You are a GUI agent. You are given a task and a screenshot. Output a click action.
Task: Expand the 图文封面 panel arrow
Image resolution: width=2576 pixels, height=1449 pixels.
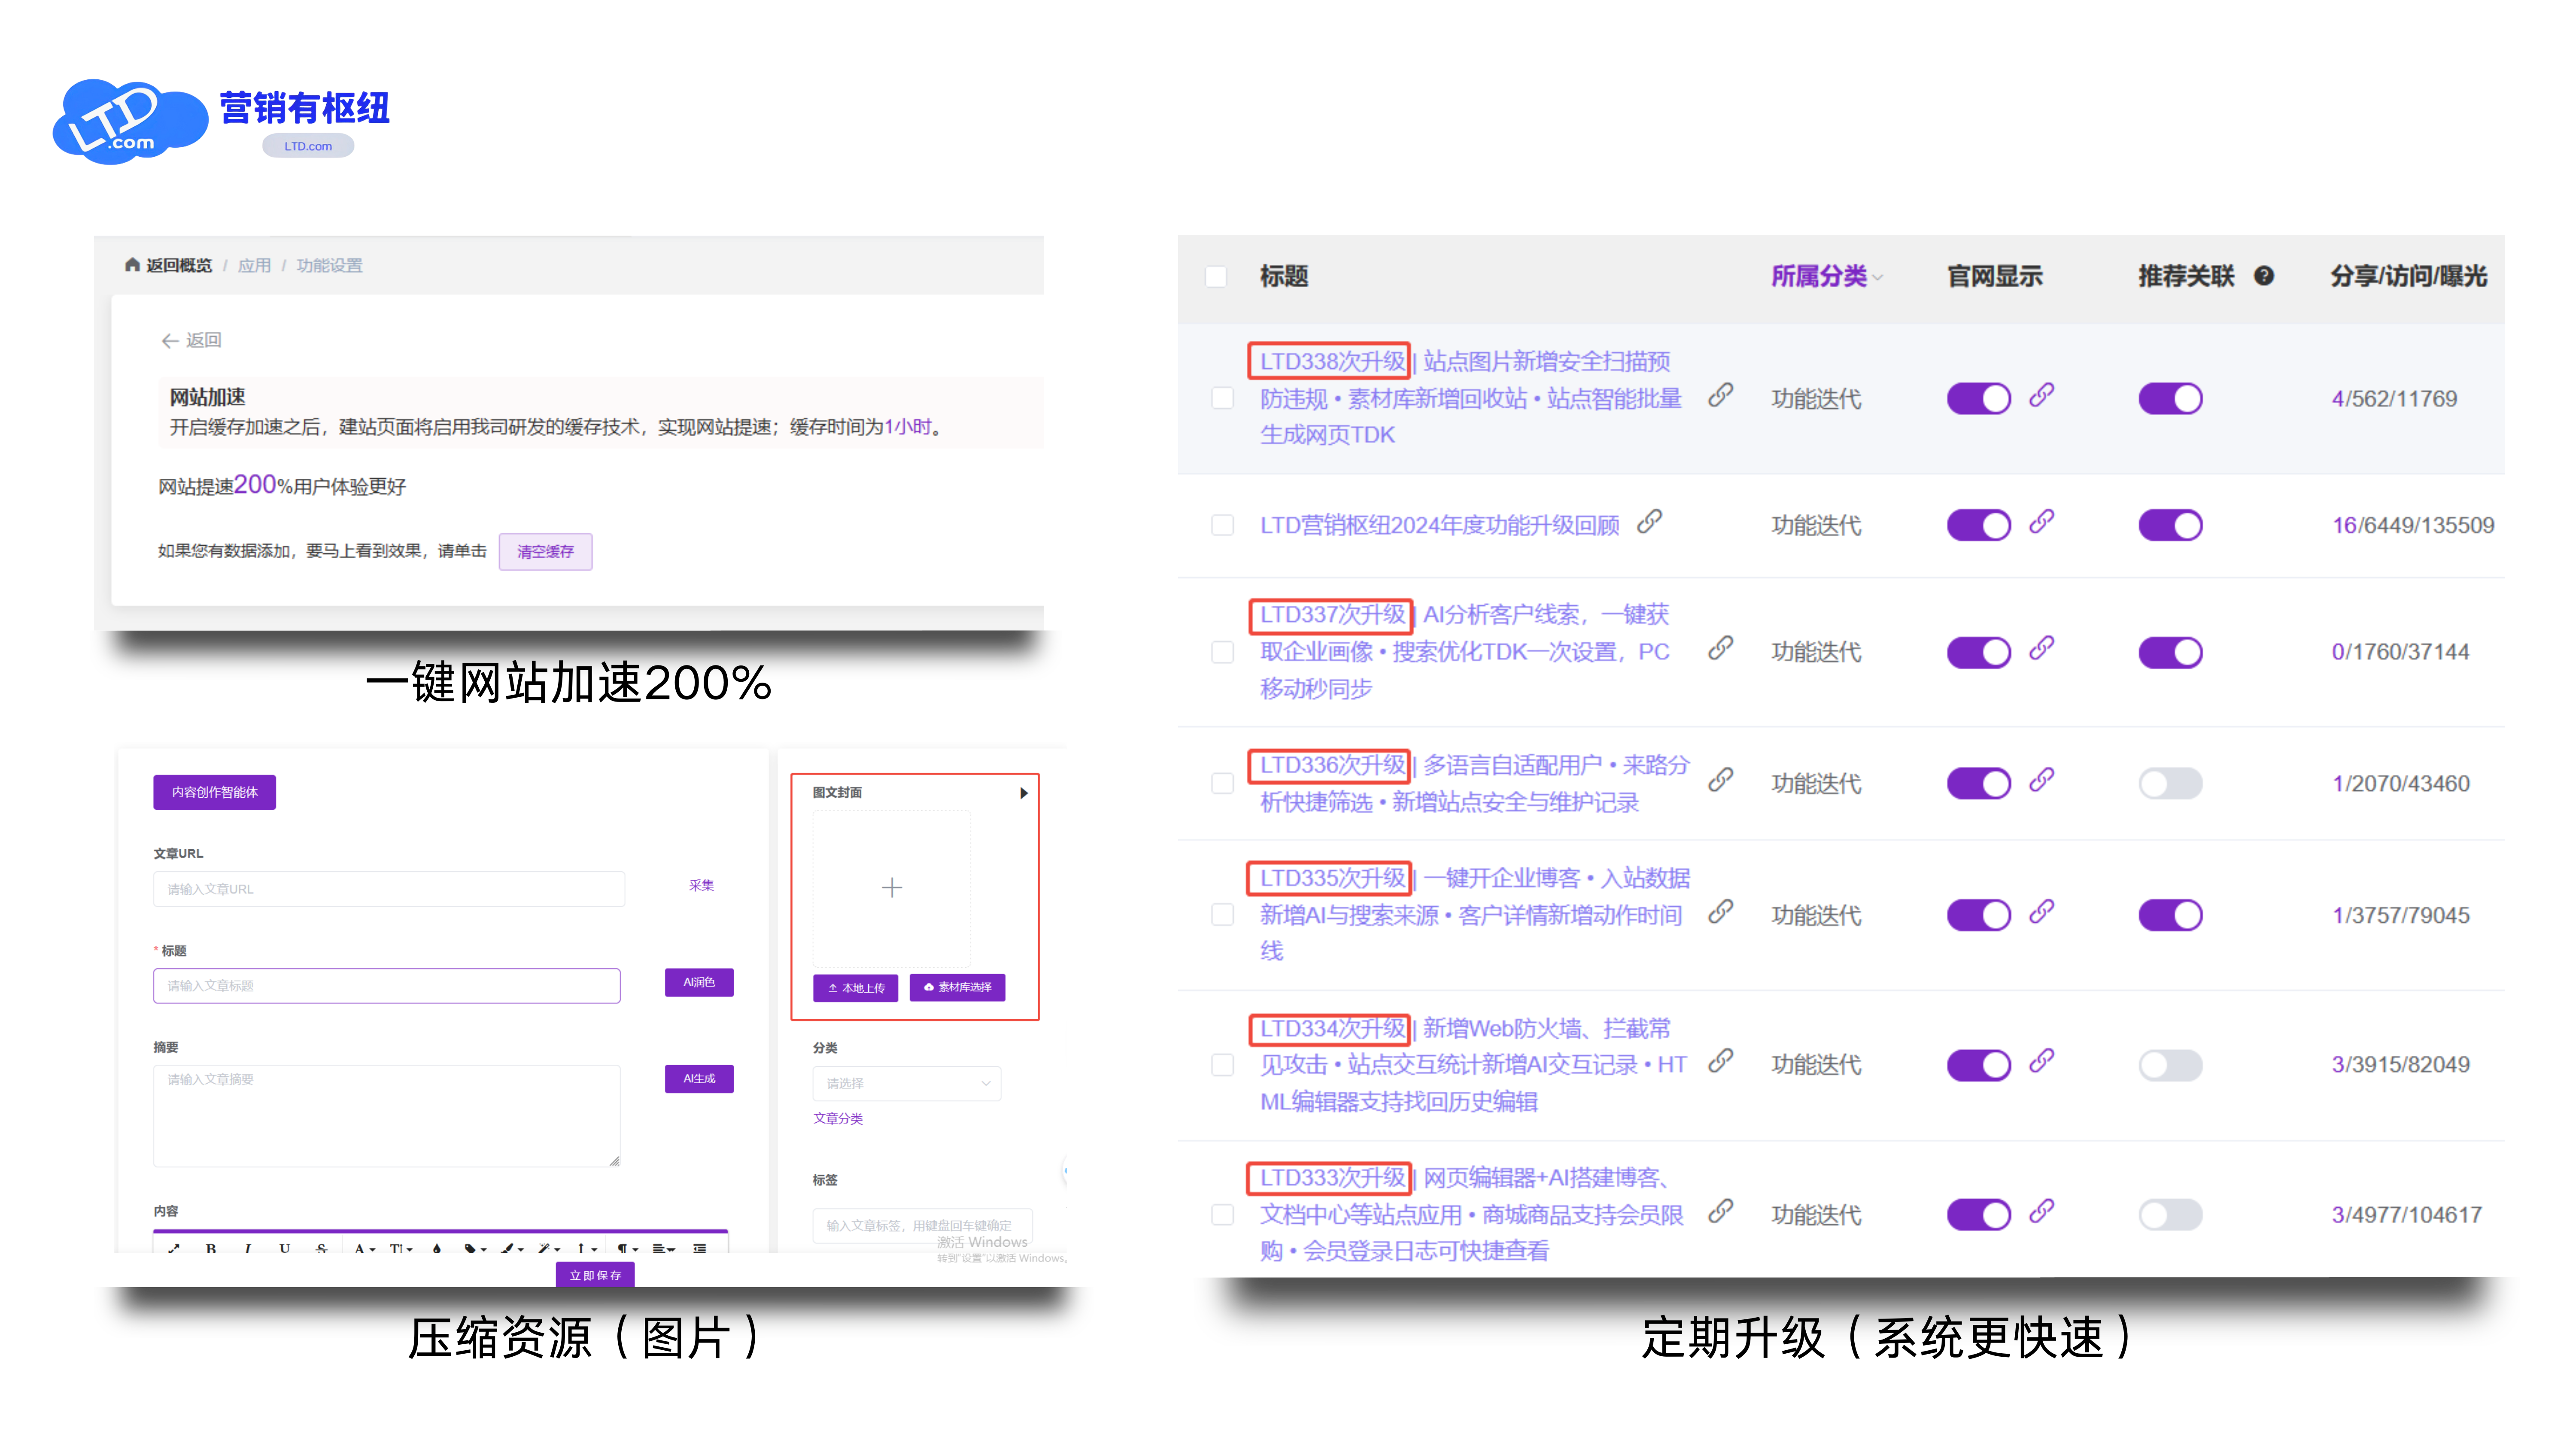1023,793
